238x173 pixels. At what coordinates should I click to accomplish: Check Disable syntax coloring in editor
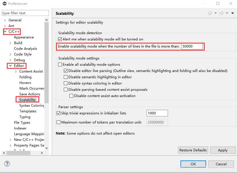[65, 83]
